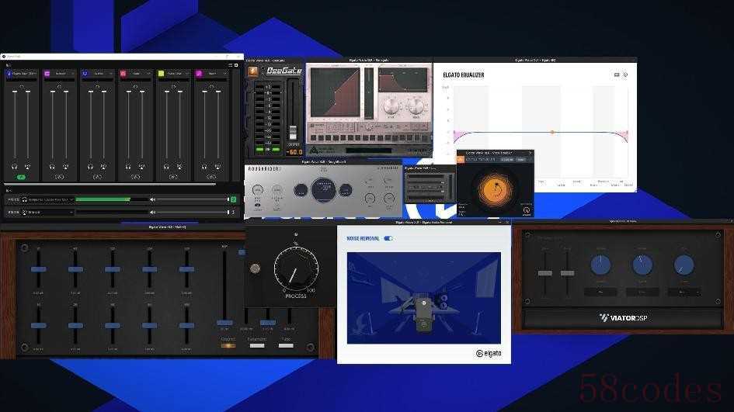Click the layout icon in Elgato Equalizer header
Viewport: 734px width, 412px height.
617,74
